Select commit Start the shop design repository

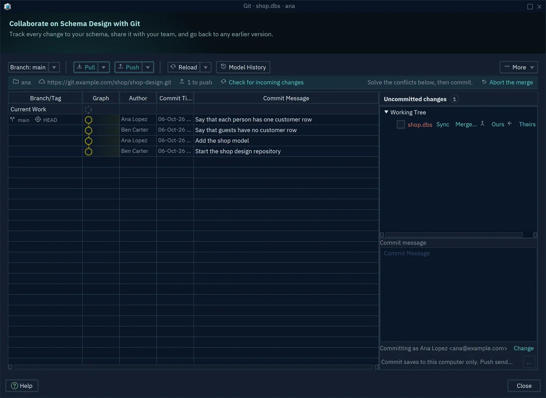(x=193, y=152)
